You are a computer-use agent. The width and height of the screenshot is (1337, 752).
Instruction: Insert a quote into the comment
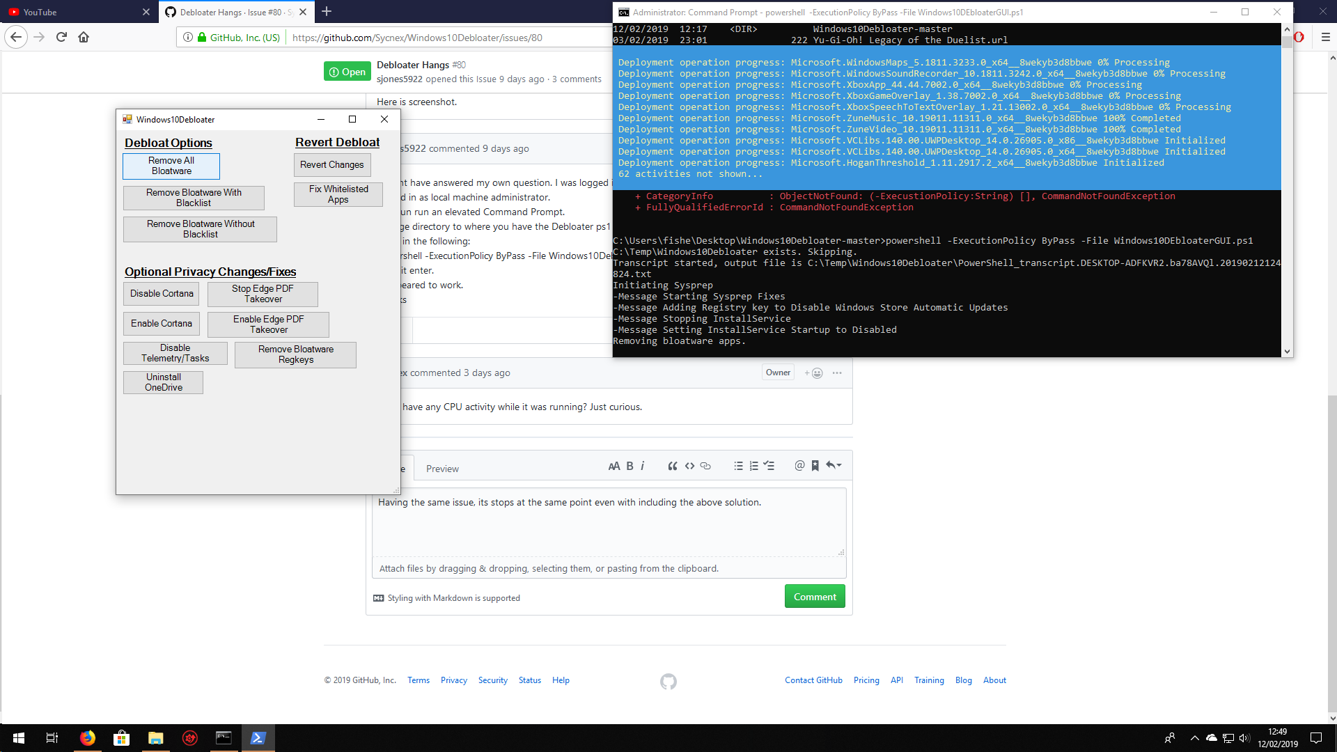(673, 465)
